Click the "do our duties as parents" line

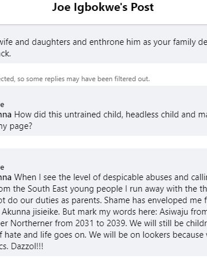103,200
